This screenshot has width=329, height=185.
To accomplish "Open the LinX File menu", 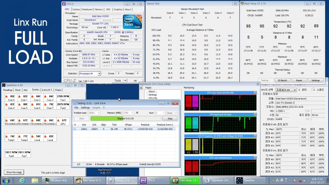I will [76, 108].
